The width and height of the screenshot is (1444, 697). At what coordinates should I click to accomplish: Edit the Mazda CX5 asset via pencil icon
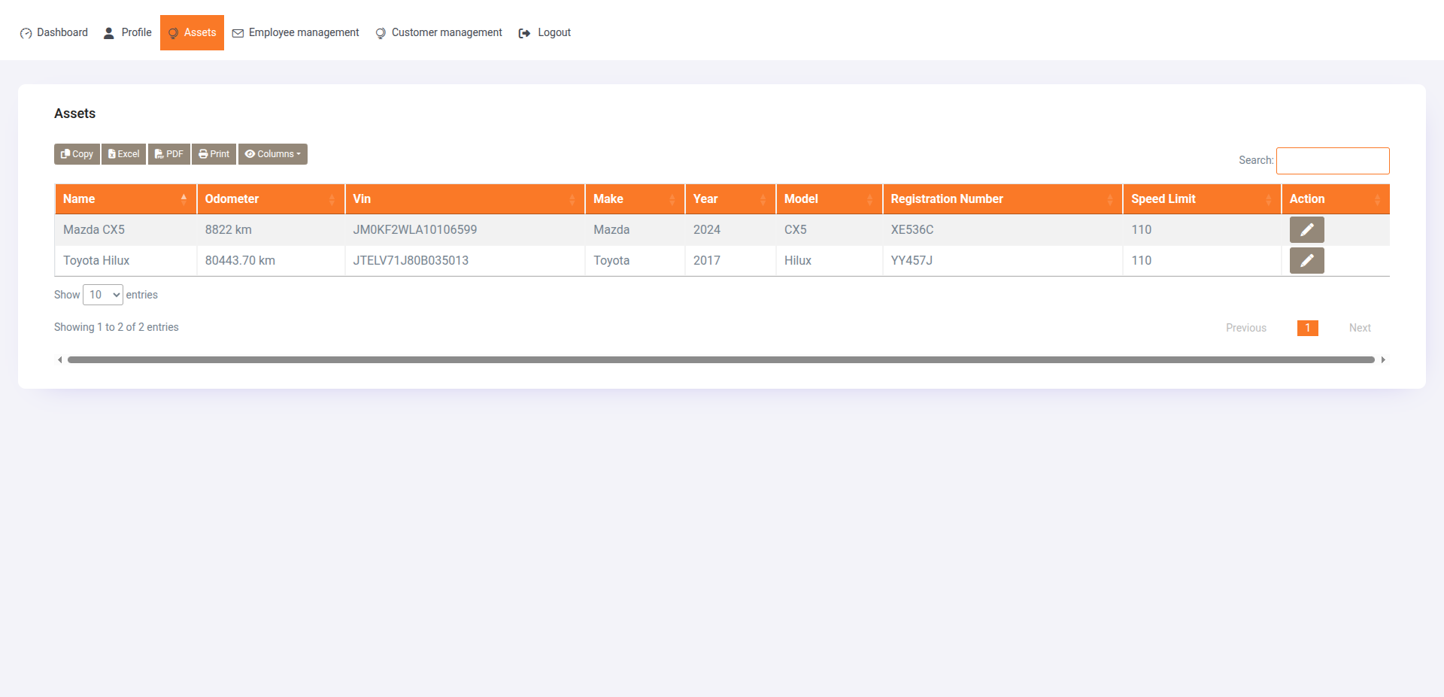(x=1306, y=229)
